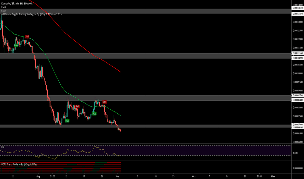Click the Aug label on time axis
The width and height of the screenshot is (304, 179).
click(38, 176)
